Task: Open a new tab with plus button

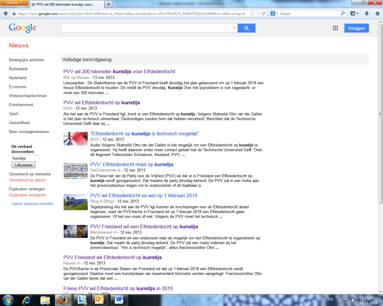Action: pyautogui.click(x=108, y=4)
